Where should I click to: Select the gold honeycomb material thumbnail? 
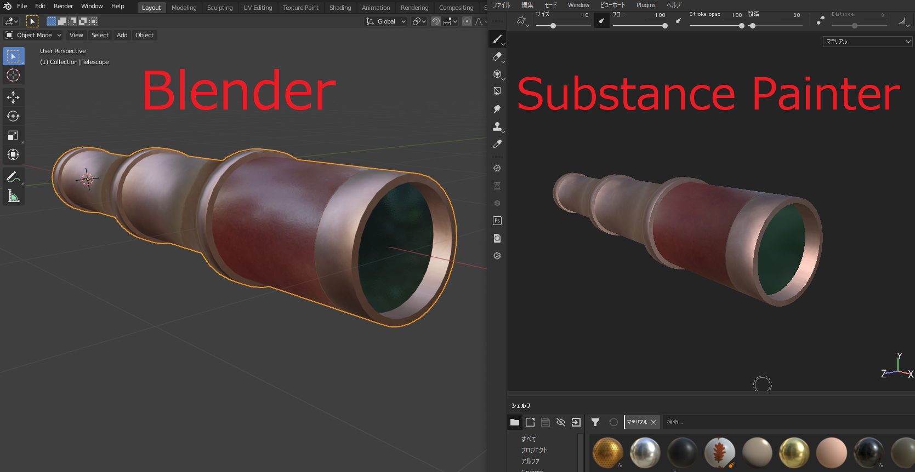608,453
